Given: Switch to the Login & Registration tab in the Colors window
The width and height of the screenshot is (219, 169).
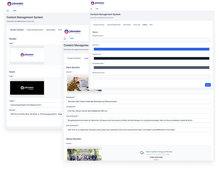Looking at the screenshot, I should point(114,25).
